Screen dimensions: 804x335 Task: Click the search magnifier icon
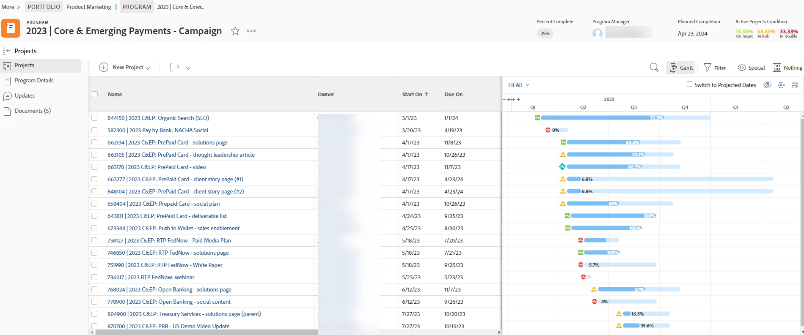[x=654, y=68]
